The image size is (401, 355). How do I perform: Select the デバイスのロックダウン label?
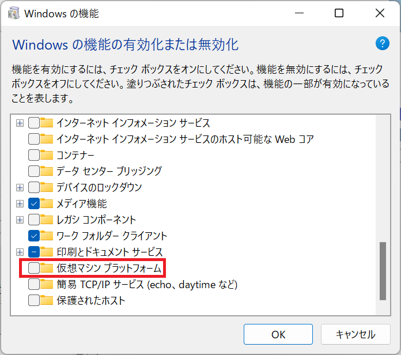pyautogui.click(x=99, y=187)
